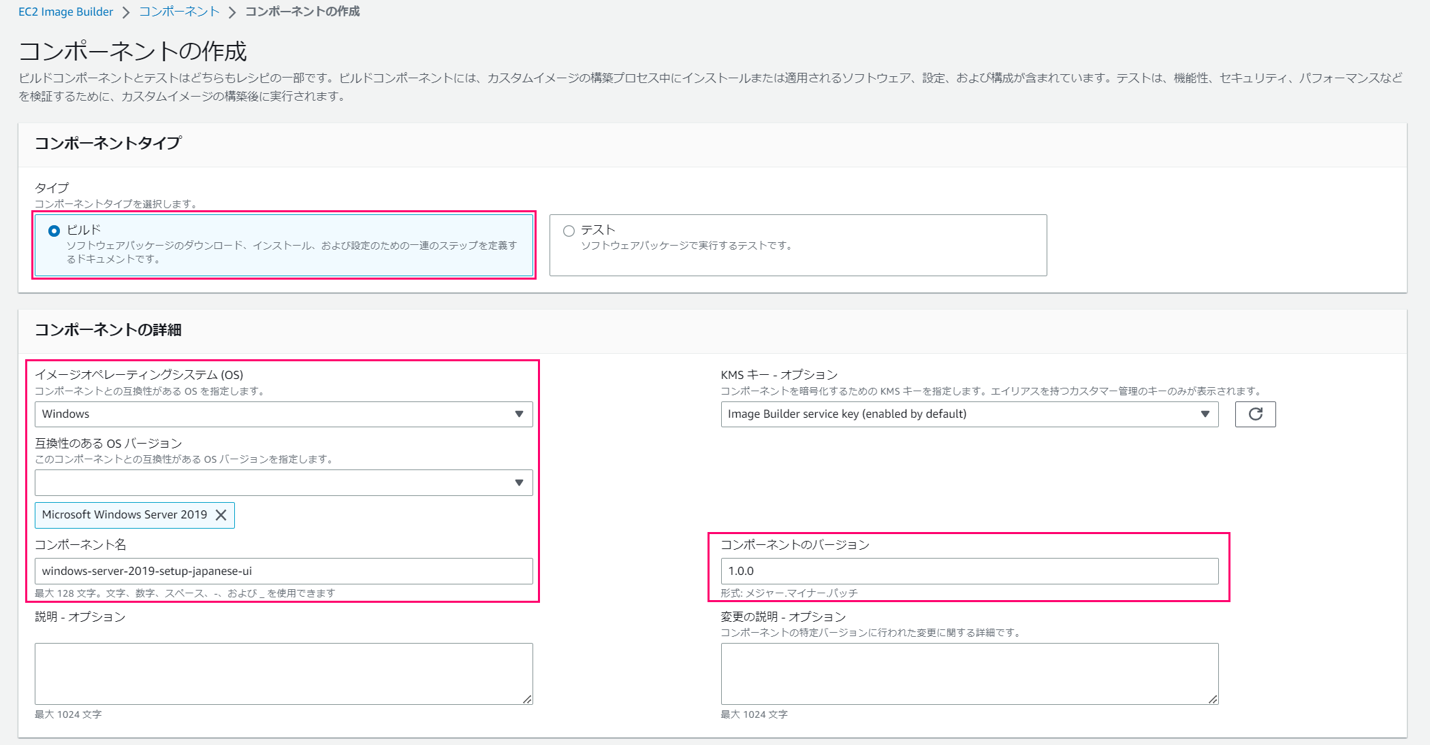Viewport: 1430px width, 745px height.
Task: Click the KMS key refresh icon
Action: (1255, 414)
